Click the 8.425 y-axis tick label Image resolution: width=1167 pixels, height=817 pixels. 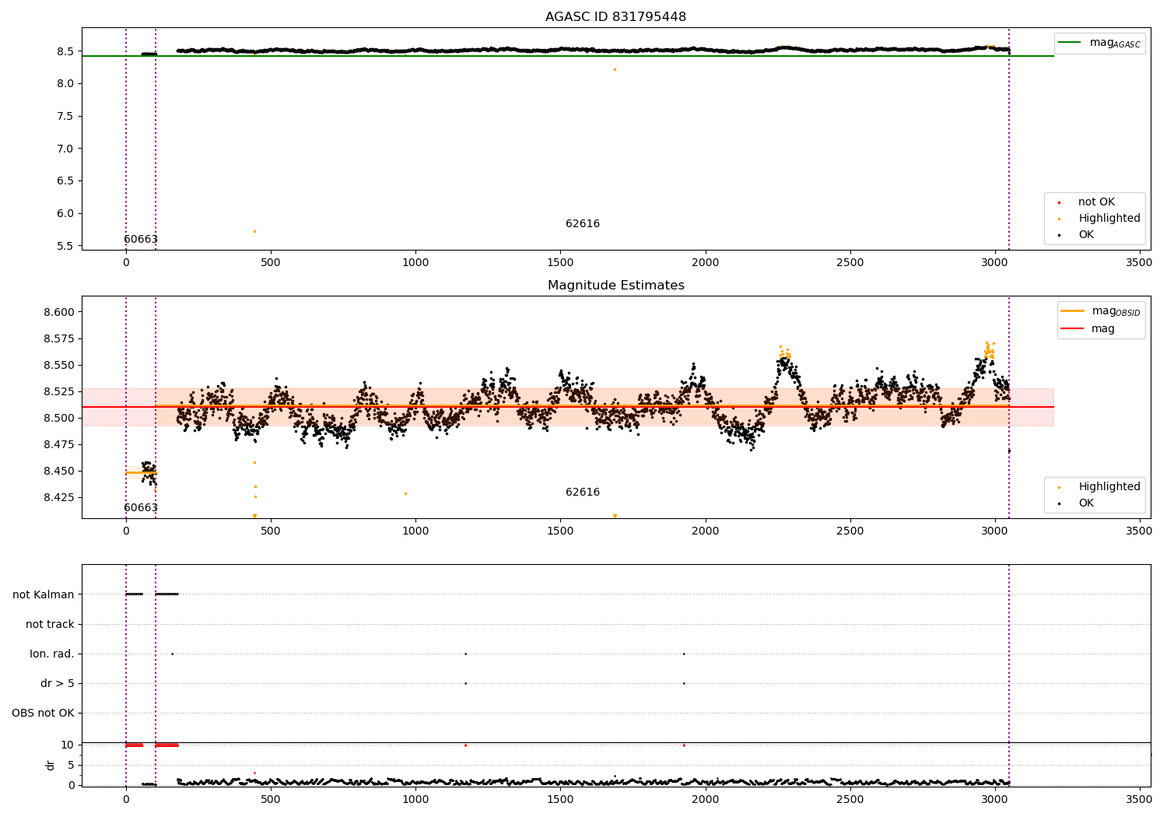click(58, 498)
